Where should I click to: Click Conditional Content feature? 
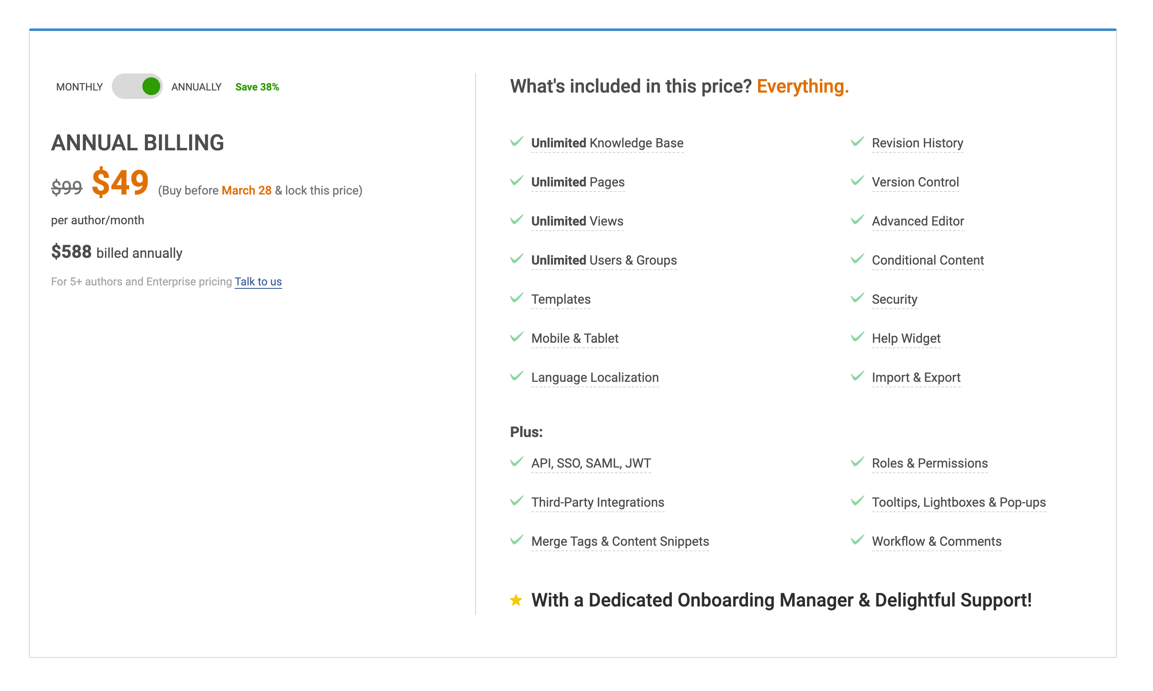[x=927, y=260]
